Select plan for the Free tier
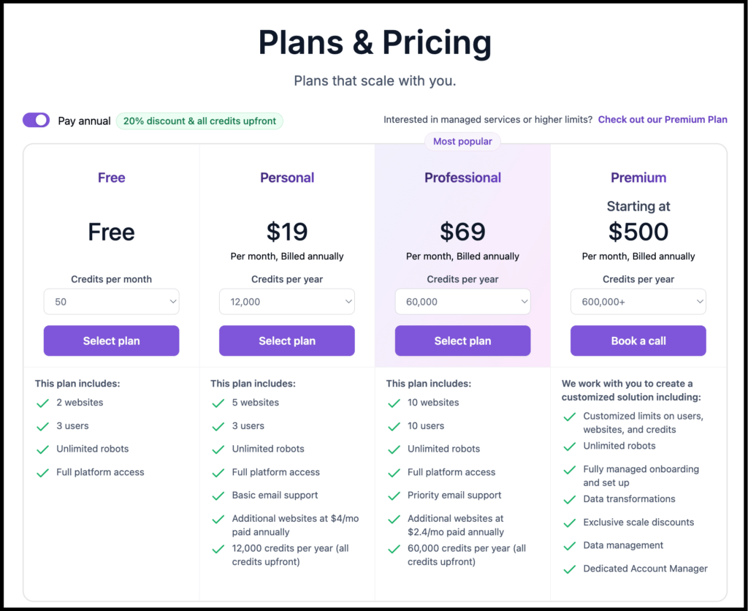Screen dimensions: 748x611 111,341
